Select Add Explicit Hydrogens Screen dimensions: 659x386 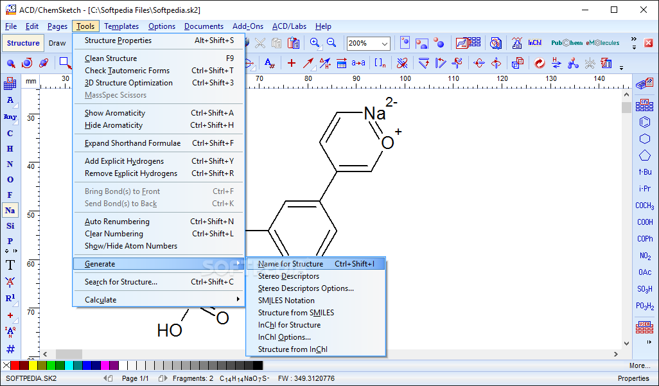(x=159, y=161)
